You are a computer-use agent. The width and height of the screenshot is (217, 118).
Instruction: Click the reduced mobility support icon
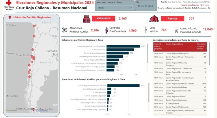pos(176,30)
